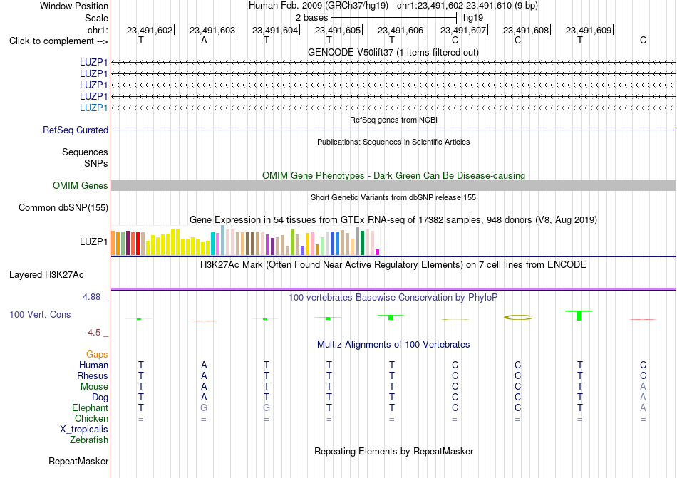Click the RepeatMasker track label
677x478 pixels.
(78, 461)
